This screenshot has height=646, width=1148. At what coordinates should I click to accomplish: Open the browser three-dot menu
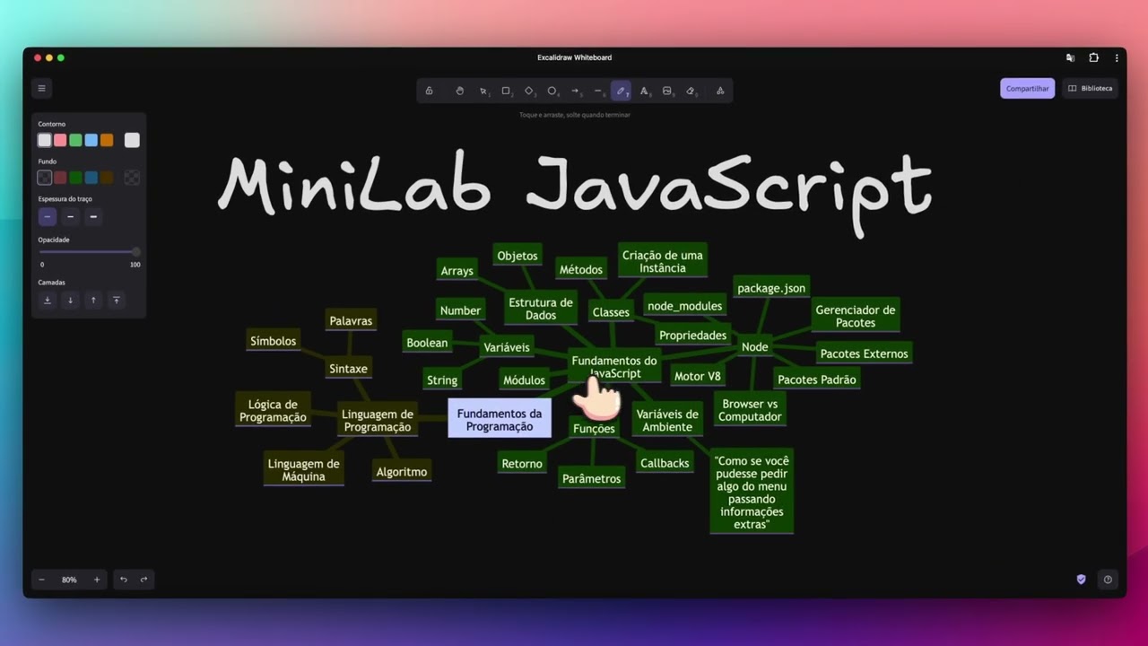pyautogui.click(x=1117, y=57)
